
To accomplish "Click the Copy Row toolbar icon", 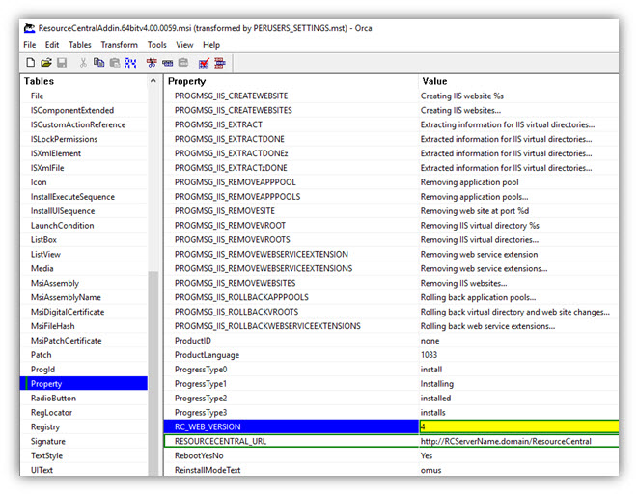I will point(167,63).
